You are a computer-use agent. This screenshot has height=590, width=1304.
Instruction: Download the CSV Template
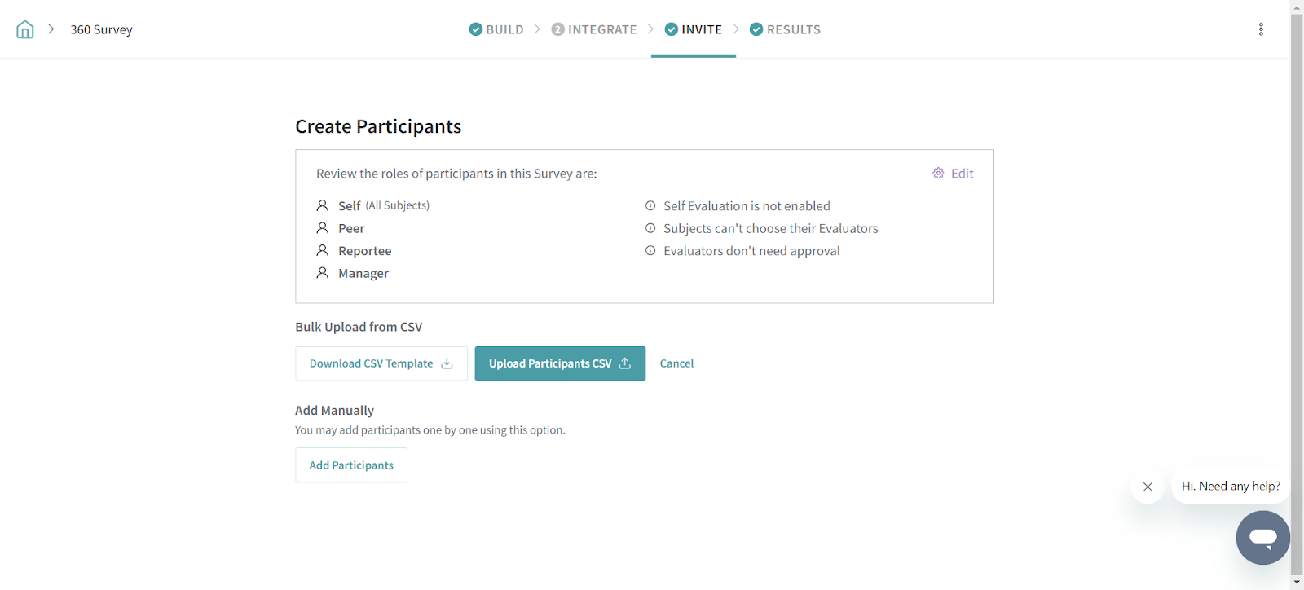tap(381, 363)
